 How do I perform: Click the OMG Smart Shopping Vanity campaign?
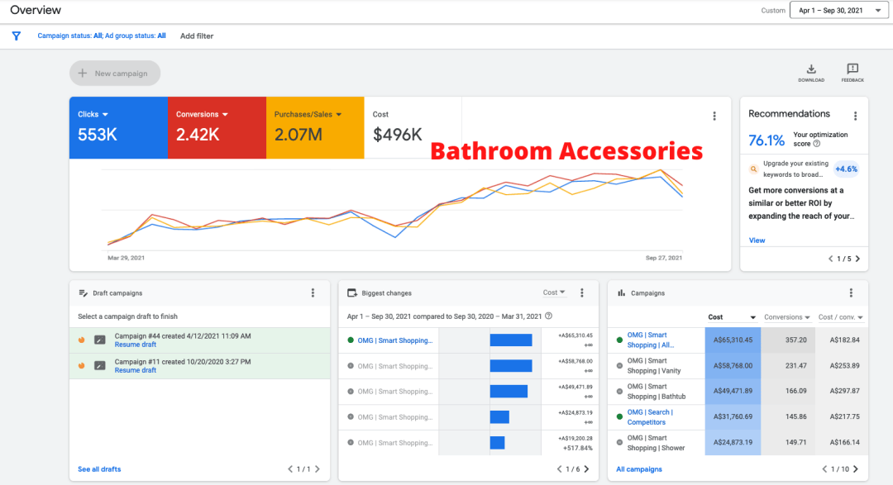click(x=654, y=365)
